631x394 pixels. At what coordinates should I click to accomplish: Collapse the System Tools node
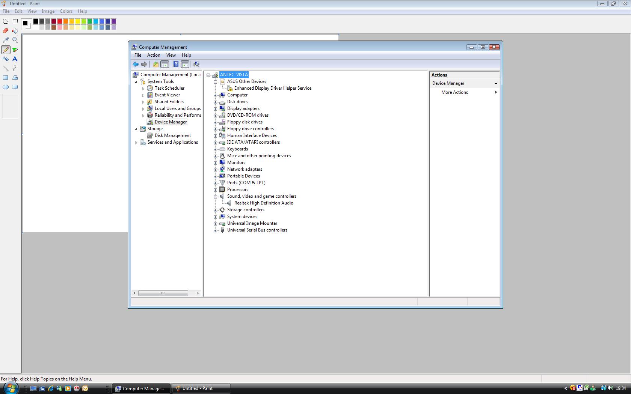(136, 81)
